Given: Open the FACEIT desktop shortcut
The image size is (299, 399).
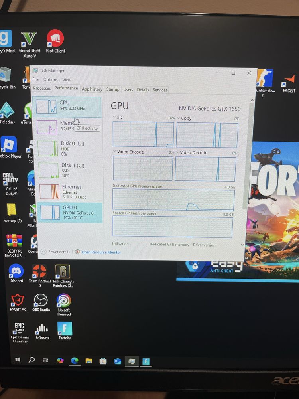Looking at the screenshot, I should tap(289, 84).
